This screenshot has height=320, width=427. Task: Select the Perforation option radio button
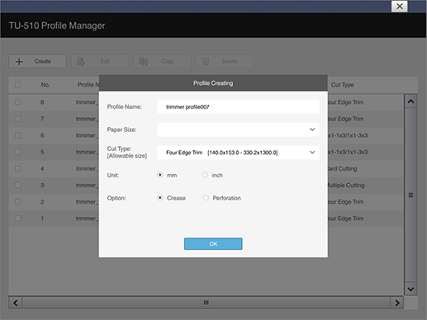[x=206, y=198]
